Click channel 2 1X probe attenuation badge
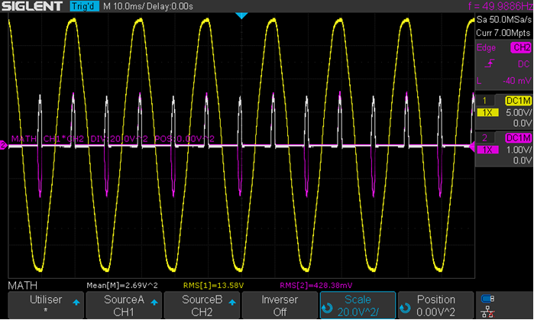The height and width of the screenshot is (320, 534). tap(487, 150)
